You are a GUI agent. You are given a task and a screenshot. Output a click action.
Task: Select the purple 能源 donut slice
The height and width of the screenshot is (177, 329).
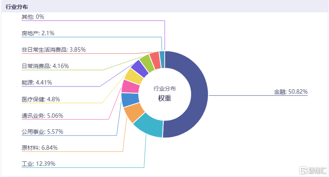pyautogui.click(x=140, y=68)
